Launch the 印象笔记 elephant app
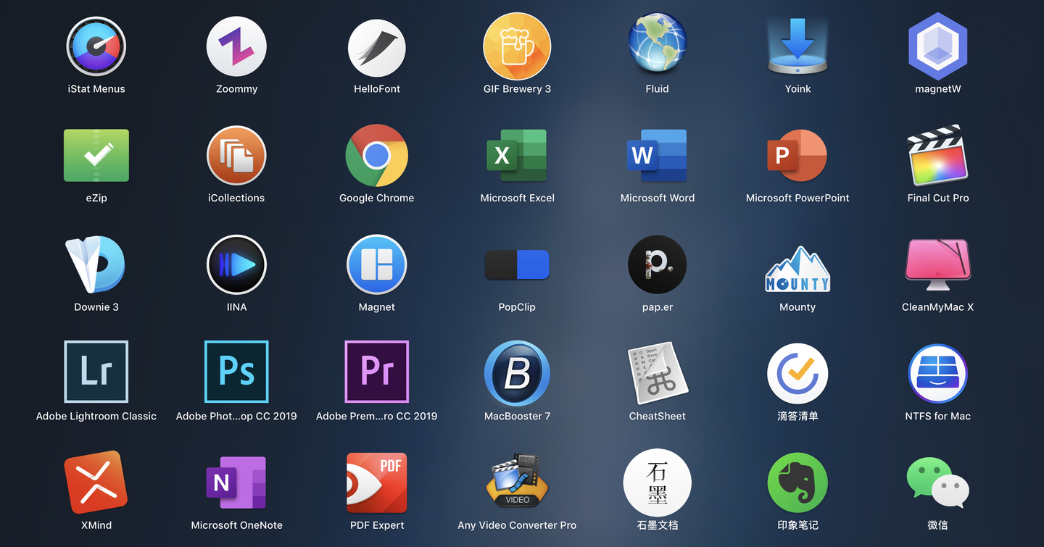1044x547 pixels. click(797, 483)
